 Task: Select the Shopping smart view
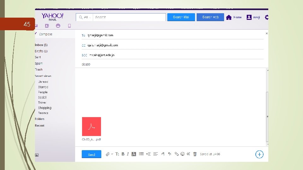click(x=45, y=108)
